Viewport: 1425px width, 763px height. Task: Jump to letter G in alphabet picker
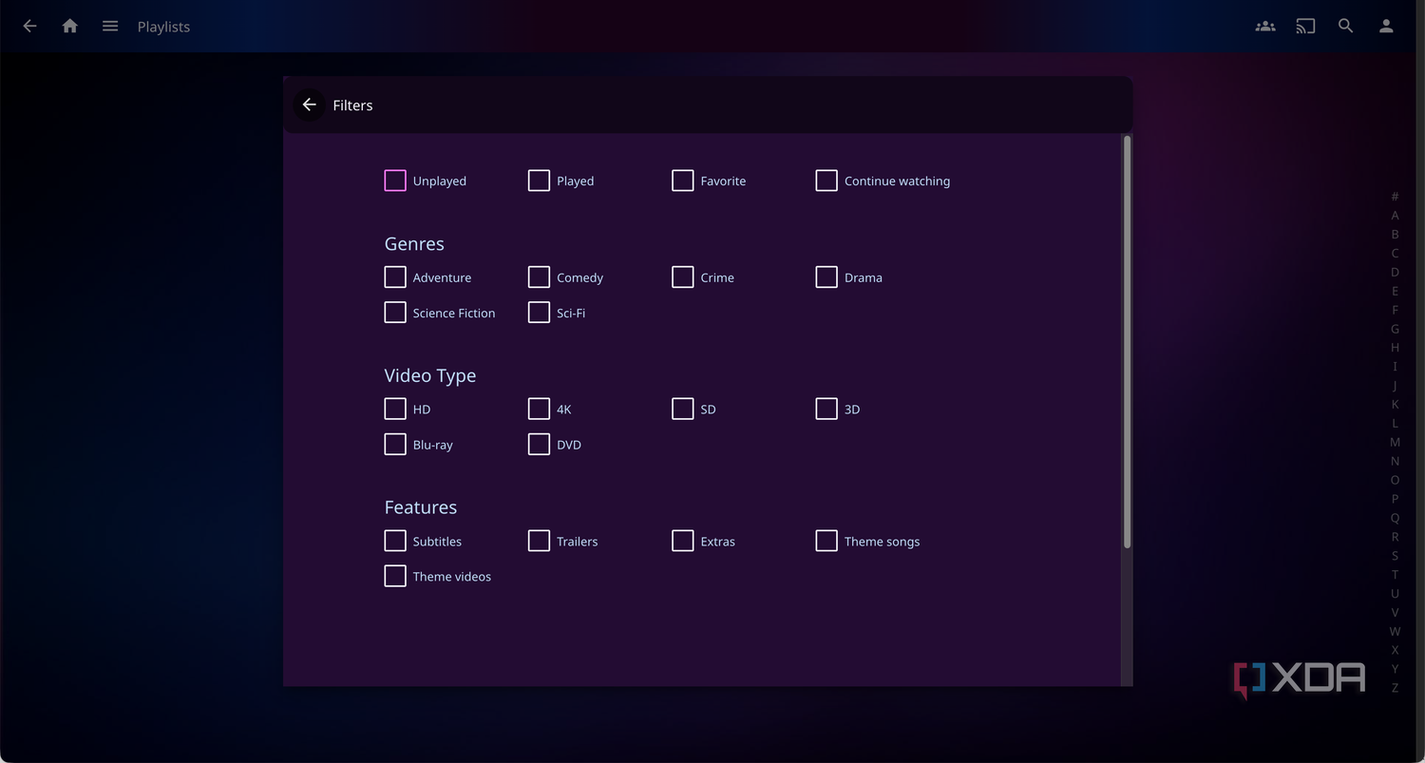1395,329
